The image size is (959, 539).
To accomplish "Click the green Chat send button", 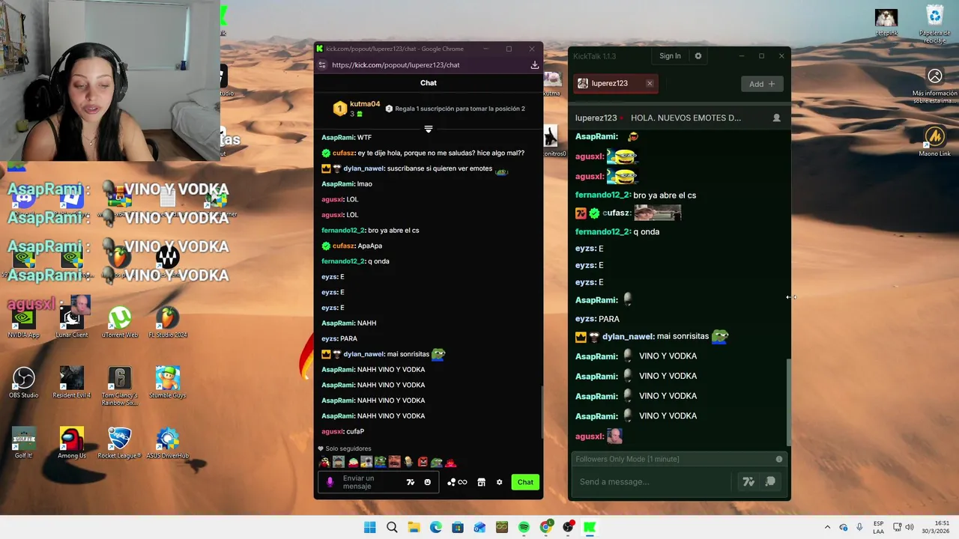I will click(x=525, y=482).
